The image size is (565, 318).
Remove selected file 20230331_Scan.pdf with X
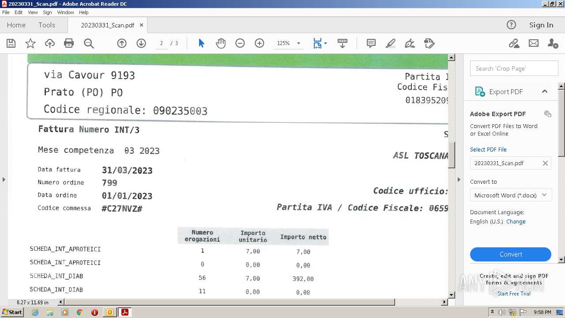point(545,163)
